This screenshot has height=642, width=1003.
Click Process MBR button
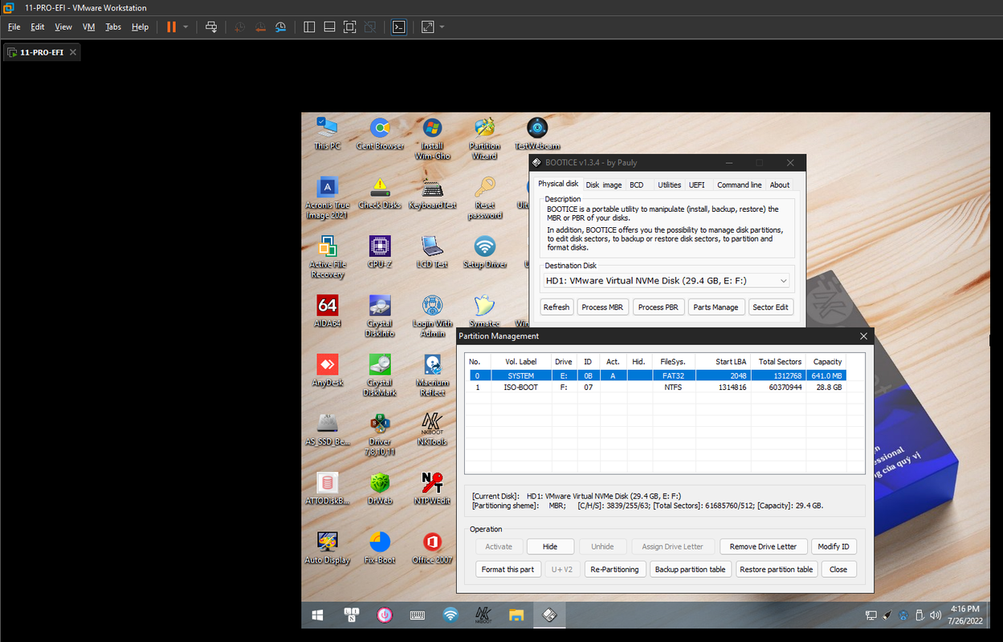coord(602,307)
